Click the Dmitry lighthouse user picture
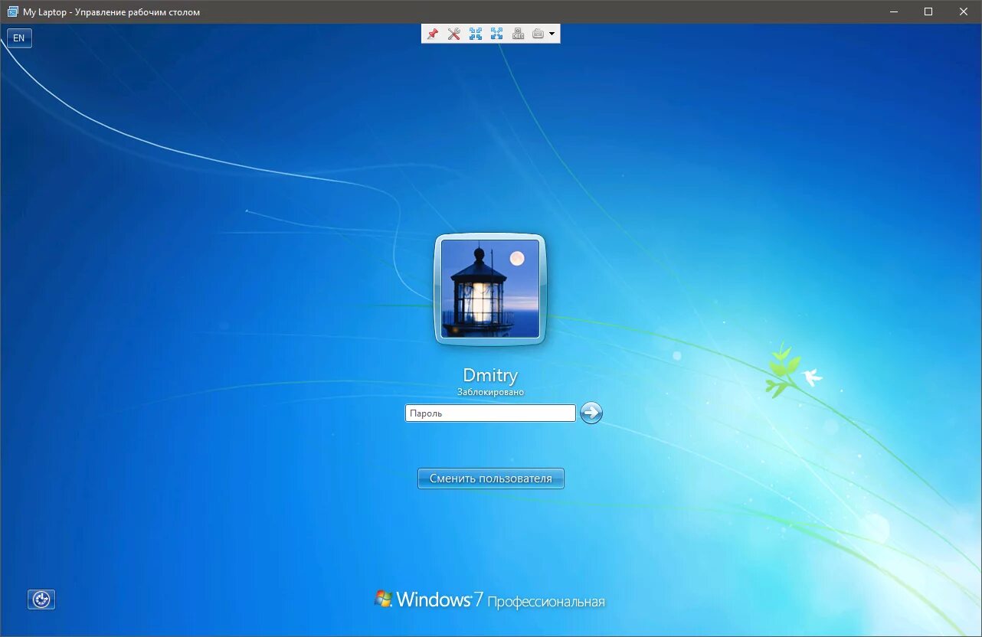982x637 pixels. [490, 289]
